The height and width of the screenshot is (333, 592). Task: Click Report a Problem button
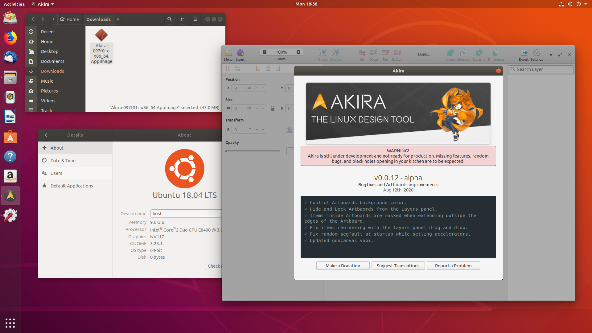[453, 266]
